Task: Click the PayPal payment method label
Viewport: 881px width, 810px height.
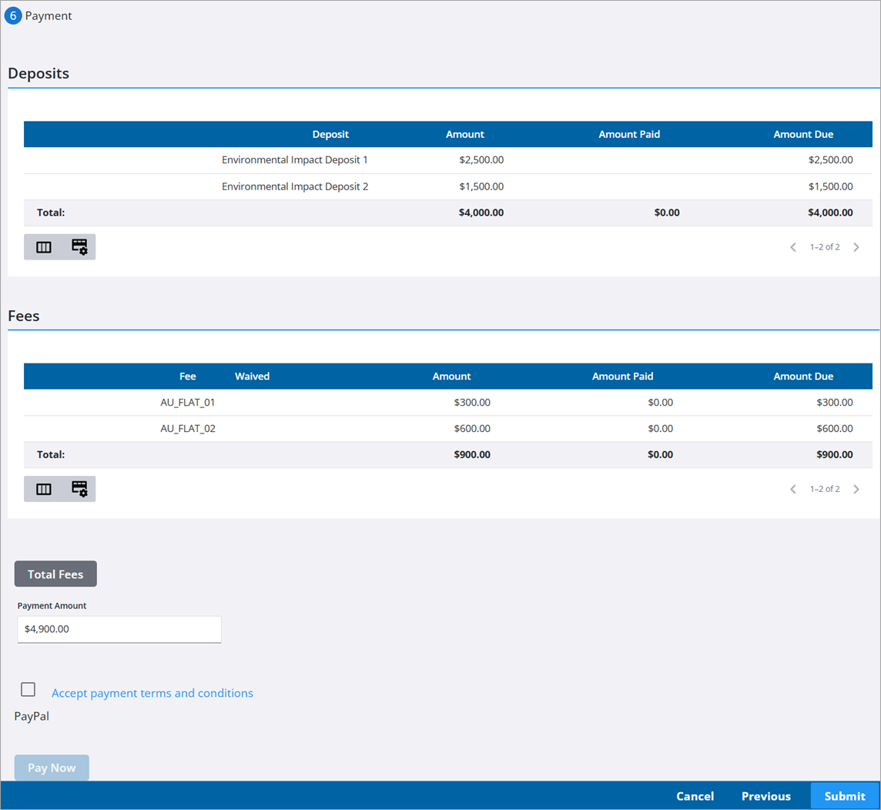Action: (32, 716)
